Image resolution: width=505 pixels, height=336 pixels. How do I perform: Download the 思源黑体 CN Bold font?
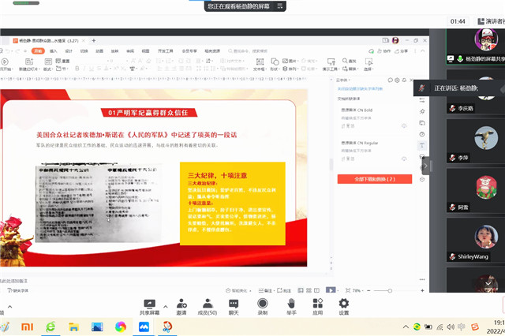[404, 125]
